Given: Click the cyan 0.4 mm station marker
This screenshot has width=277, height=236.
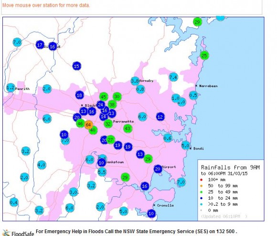Looking at the screenshot, I should (14, 202).
